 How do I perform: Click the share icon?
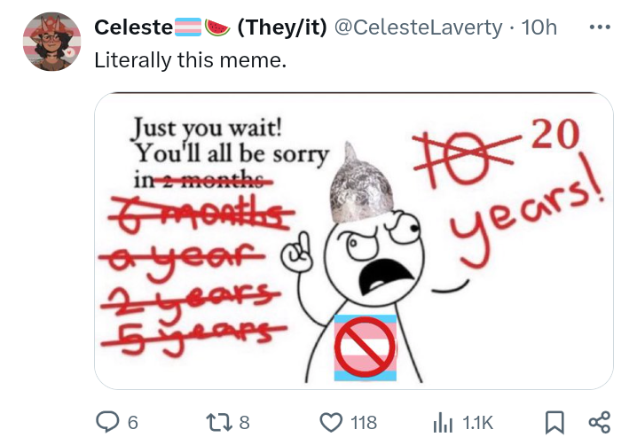[x=599, y=422]
